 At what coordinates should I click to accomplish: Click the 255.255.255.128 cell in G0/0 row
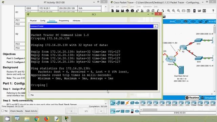point(68,8)
